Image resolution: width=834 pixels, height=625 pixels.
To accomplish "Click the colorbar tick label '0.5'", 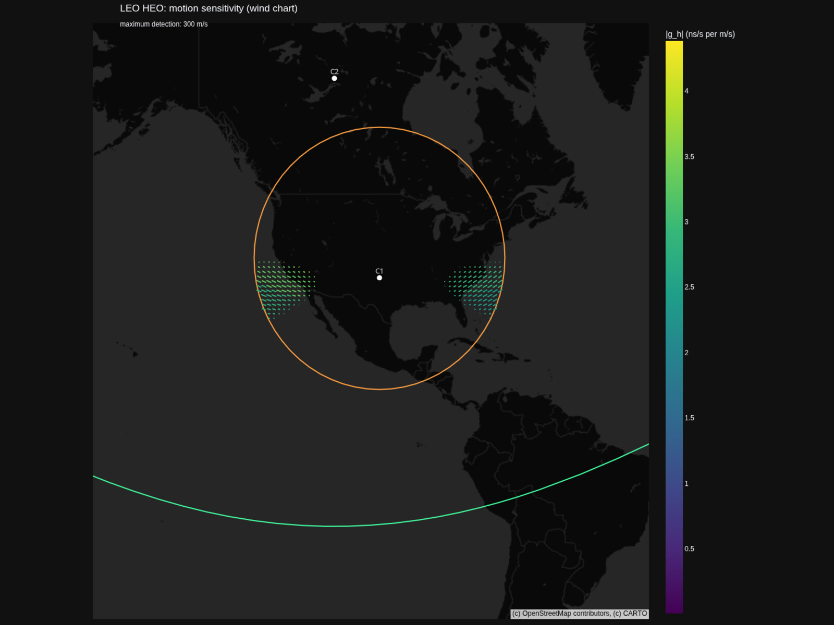I will click(689, 548).
